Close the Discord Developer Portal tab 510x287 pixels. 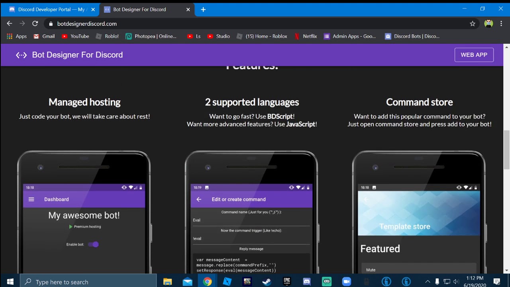coord(93,10)
